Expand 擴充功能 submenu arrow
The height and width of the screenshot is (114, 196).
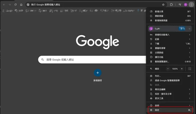click(189, 57)
